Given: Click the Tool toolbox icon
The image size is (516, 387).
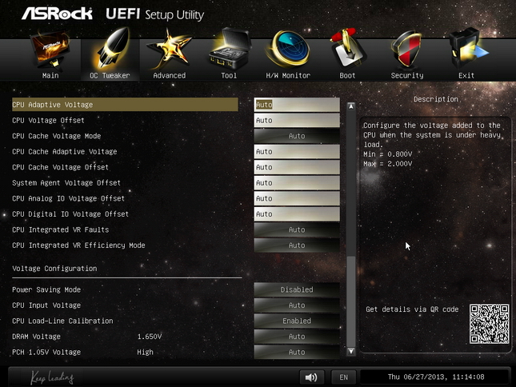Looking at the screenshot, I should (x=229, y=50).
